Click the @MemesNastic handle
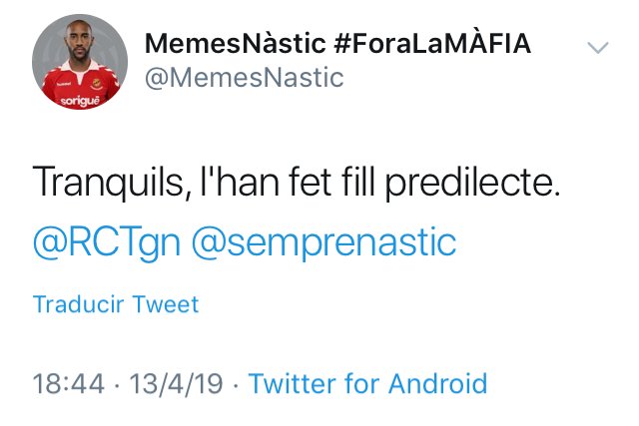This screenshot has width=639, height=426. tap(245, 77)
